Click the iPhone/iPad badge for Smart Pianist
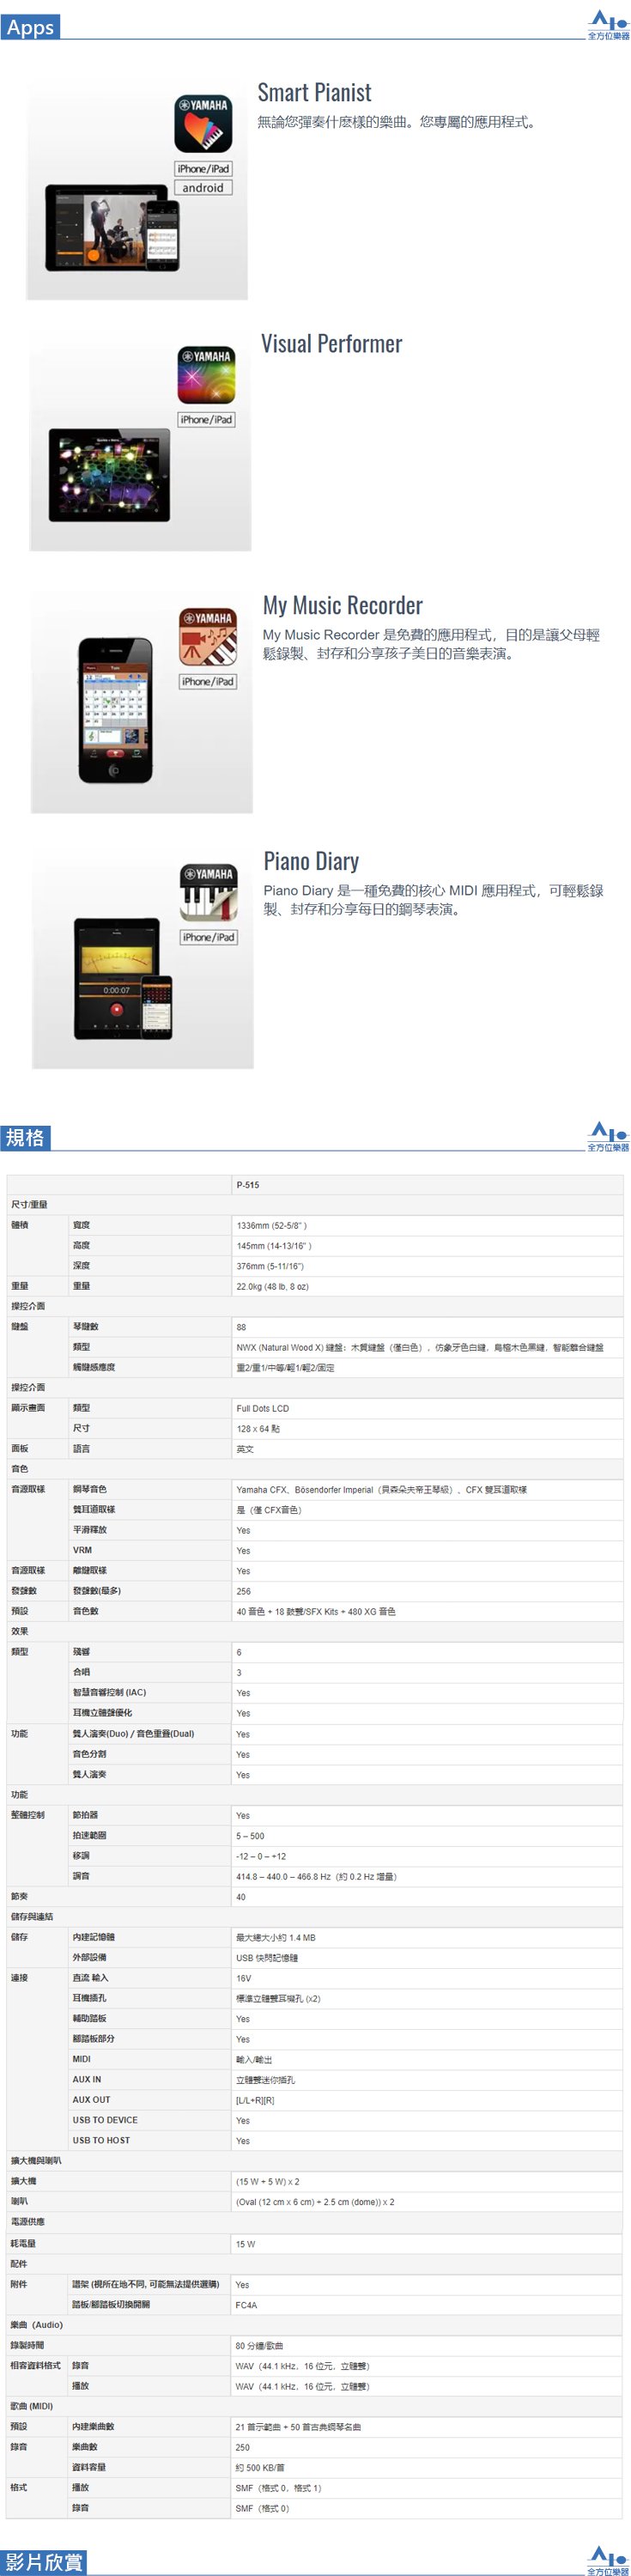 (x=203, y=169)
